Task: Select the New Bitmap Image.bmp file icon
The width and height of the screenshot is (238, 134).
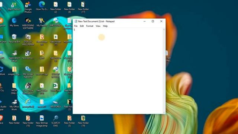Action: (42, 121)
